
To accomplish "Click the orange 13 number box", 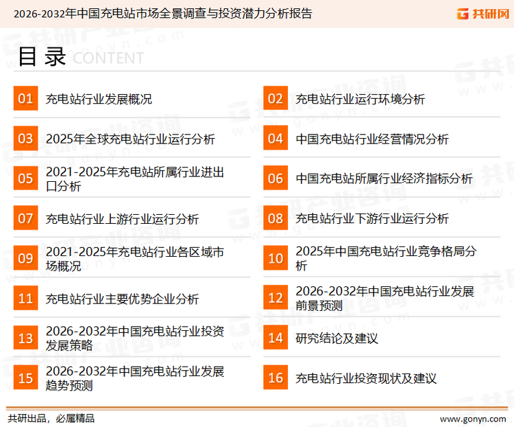I will pyautogui.click(x=25, y=338).
